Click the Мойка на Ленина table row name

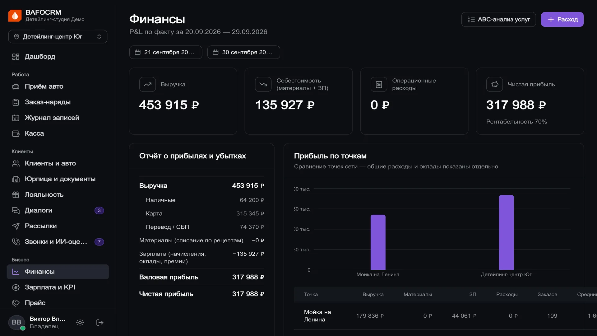[317, 316]
